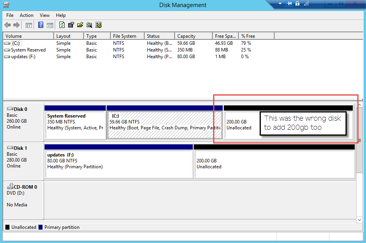This screenshot has width=366, height=243.
Task: Click the Forward arrow in the toolbar
Action: click(16, 25)
